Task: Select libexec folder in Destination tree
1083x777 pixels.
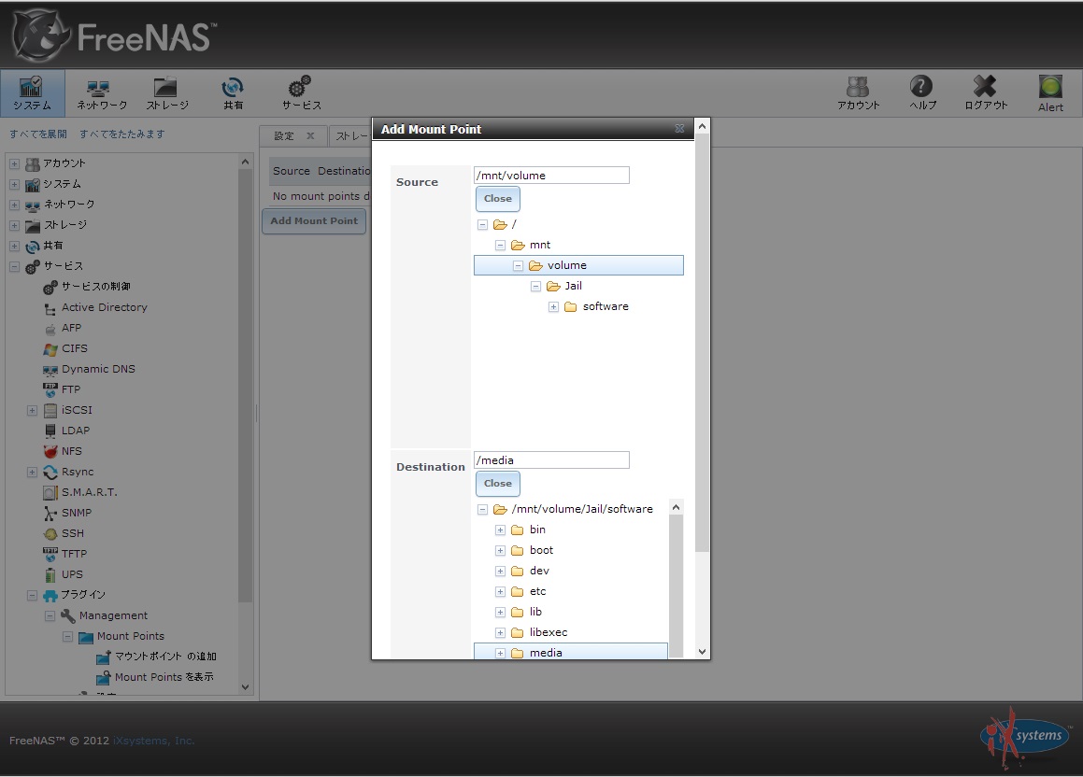Action: coord(549,632)
